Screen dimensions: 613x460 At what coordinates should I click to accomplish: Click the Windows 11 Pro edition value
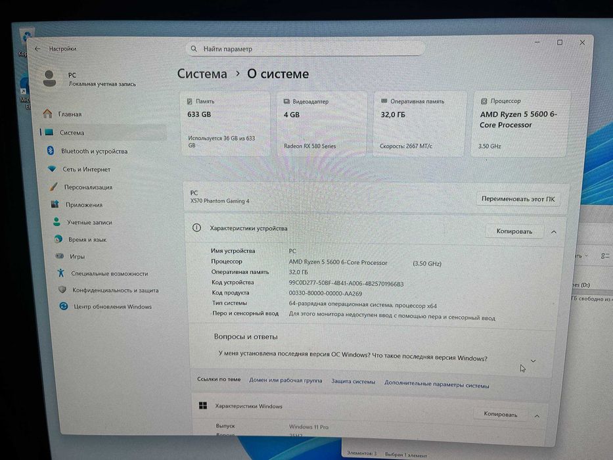coord(309,426)
